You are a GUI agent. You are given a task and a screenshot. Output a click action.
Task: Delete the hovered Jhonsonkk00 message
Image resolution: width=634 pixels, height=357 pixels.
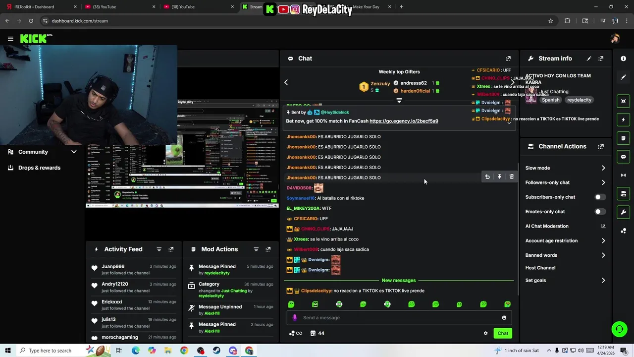[512, 177]
